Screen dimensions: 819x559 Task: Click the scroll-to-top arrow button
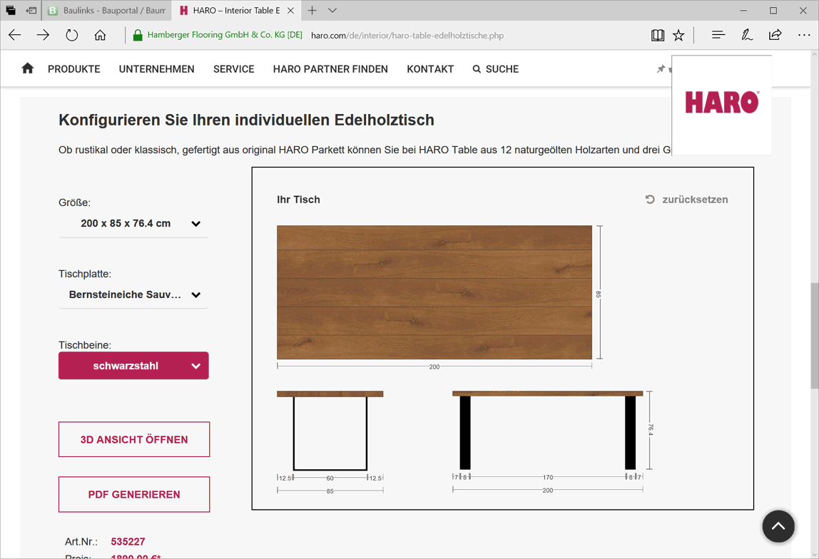point(778,526)
